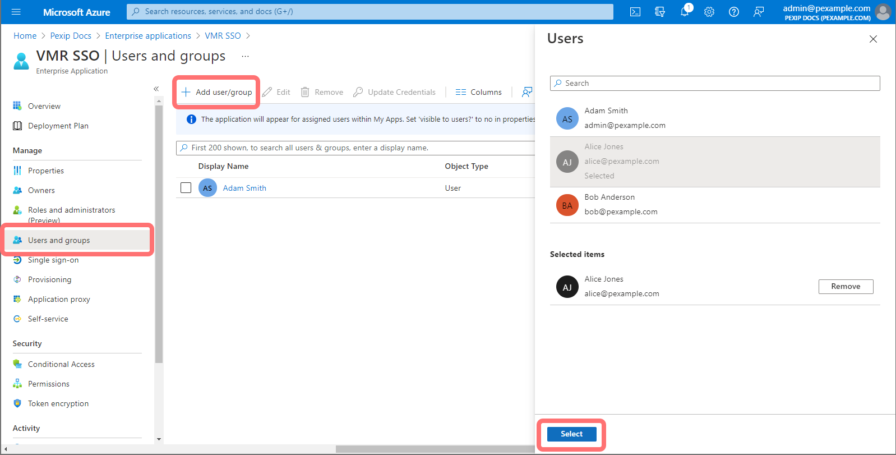Open the notifications bell
896x455 pixels.
tap(685, 12)
